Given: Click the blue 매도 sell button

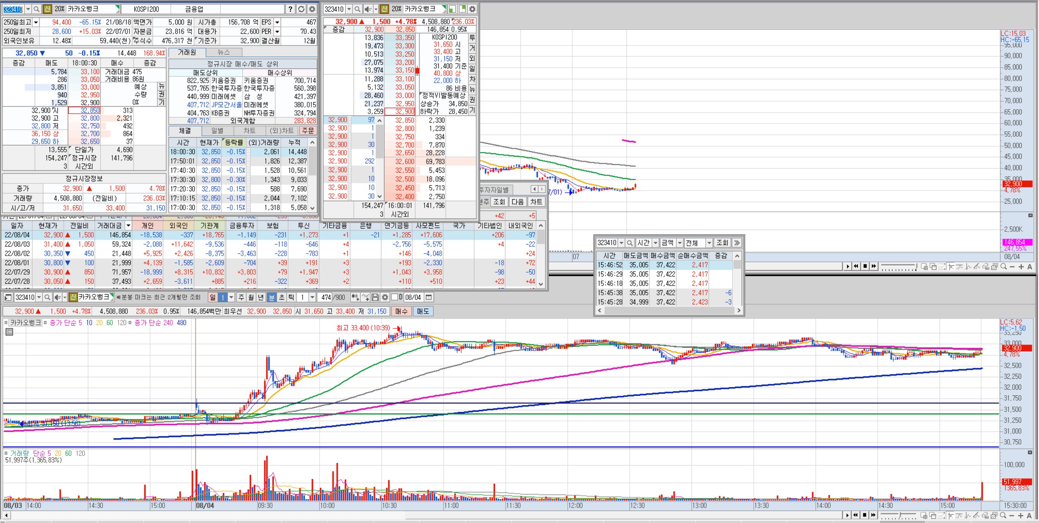Looking at the screenshot, I should (x=423, y=311).
